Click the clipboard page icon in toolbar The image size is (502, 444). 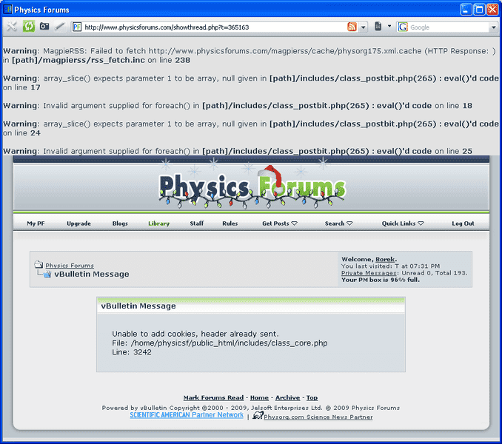pos(378,26)
